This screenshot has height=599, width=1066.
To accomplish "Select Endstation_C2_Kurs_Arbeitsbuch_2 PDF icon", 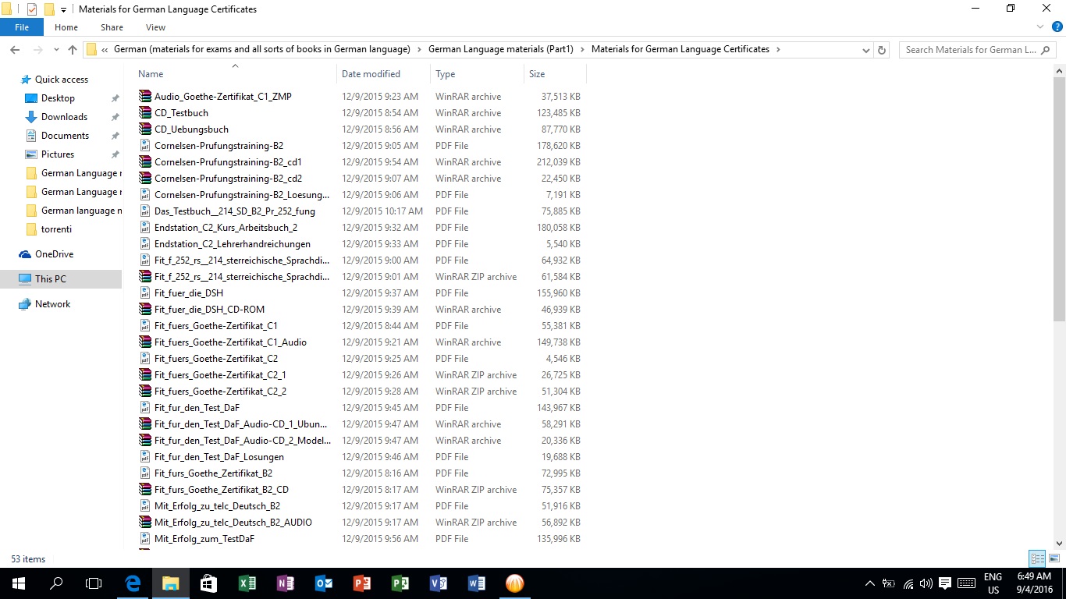I will (144, 228).
